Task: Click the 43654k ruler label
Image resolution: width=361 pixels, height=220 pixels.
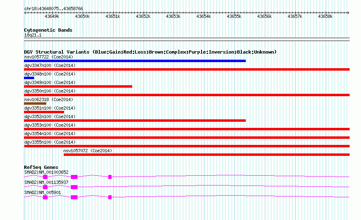Action: click(204, 16)
